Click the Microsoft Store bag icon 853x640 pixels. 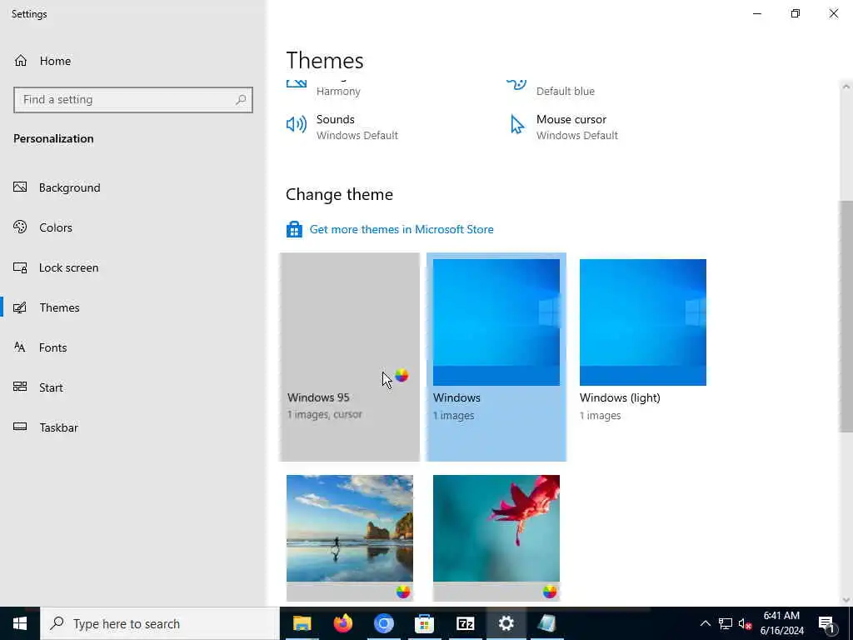[x=294, y=229]
